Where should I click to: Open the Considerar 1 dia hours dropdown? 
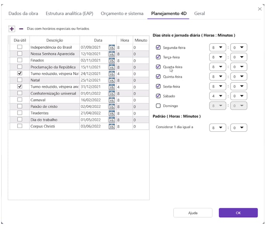click(217, 127)
